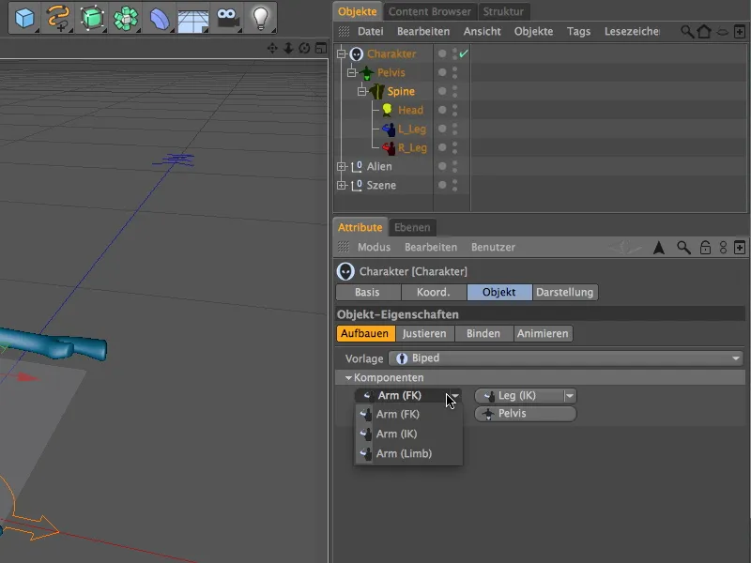Click new window icon in Objekte manager
The image size is (751, 563).
(740, 32)
